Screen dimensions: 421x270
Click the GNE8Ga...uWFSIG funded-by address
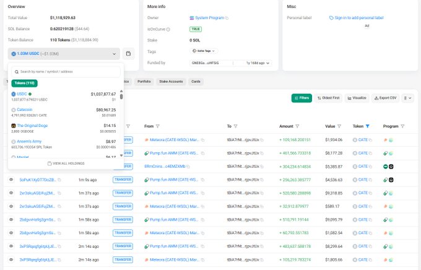205,63
